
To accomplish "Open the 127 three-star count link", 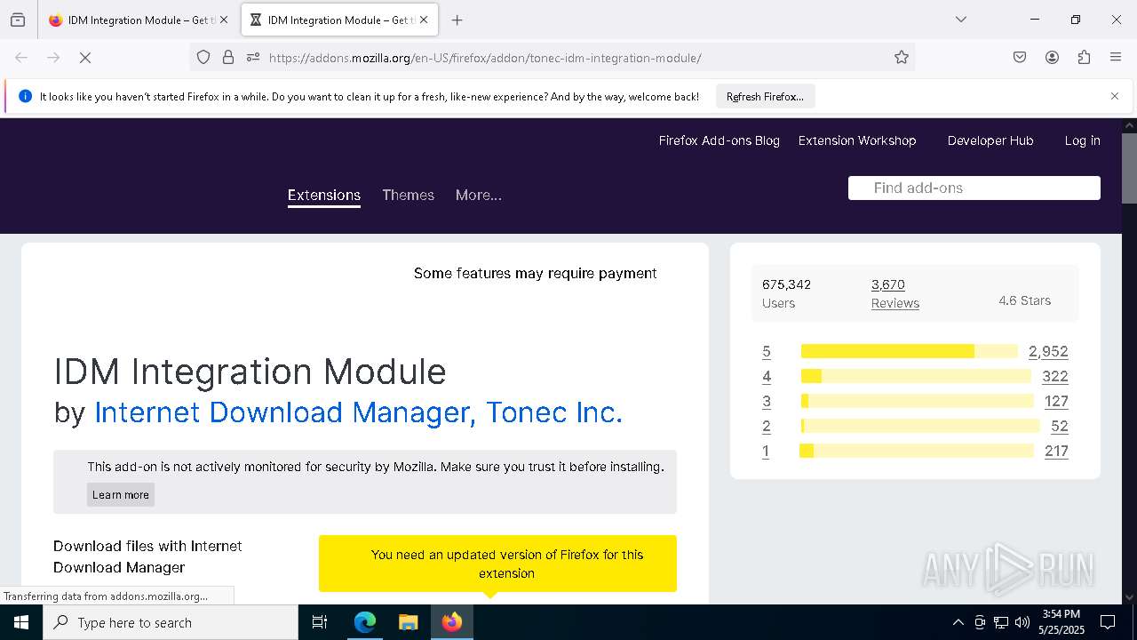I will coord(1056,401).
